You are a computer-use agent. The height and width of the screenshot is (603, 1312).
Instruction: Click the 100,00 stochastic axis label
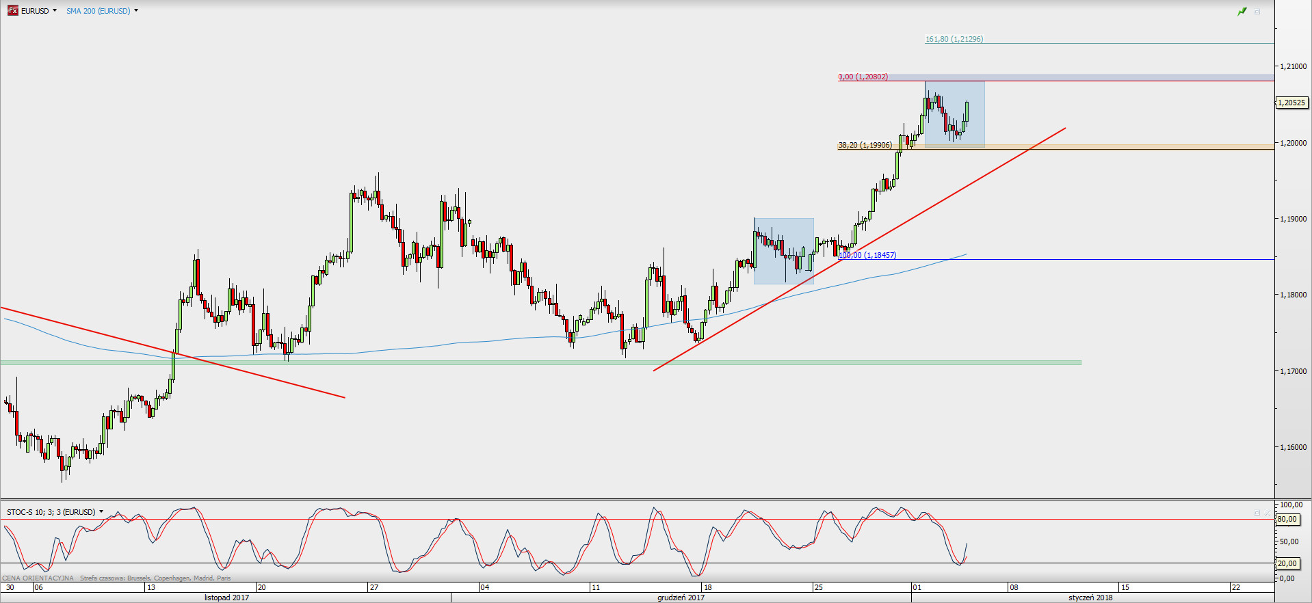pos(1291,505)
